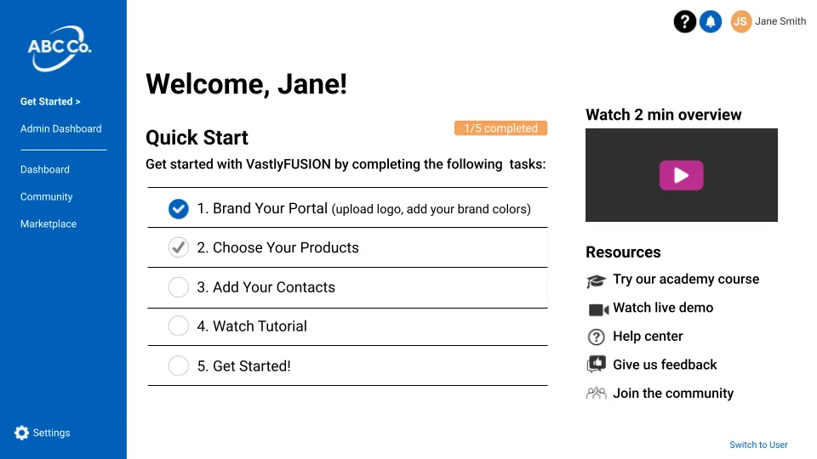Click the Switch to User link

coord(758,445)
